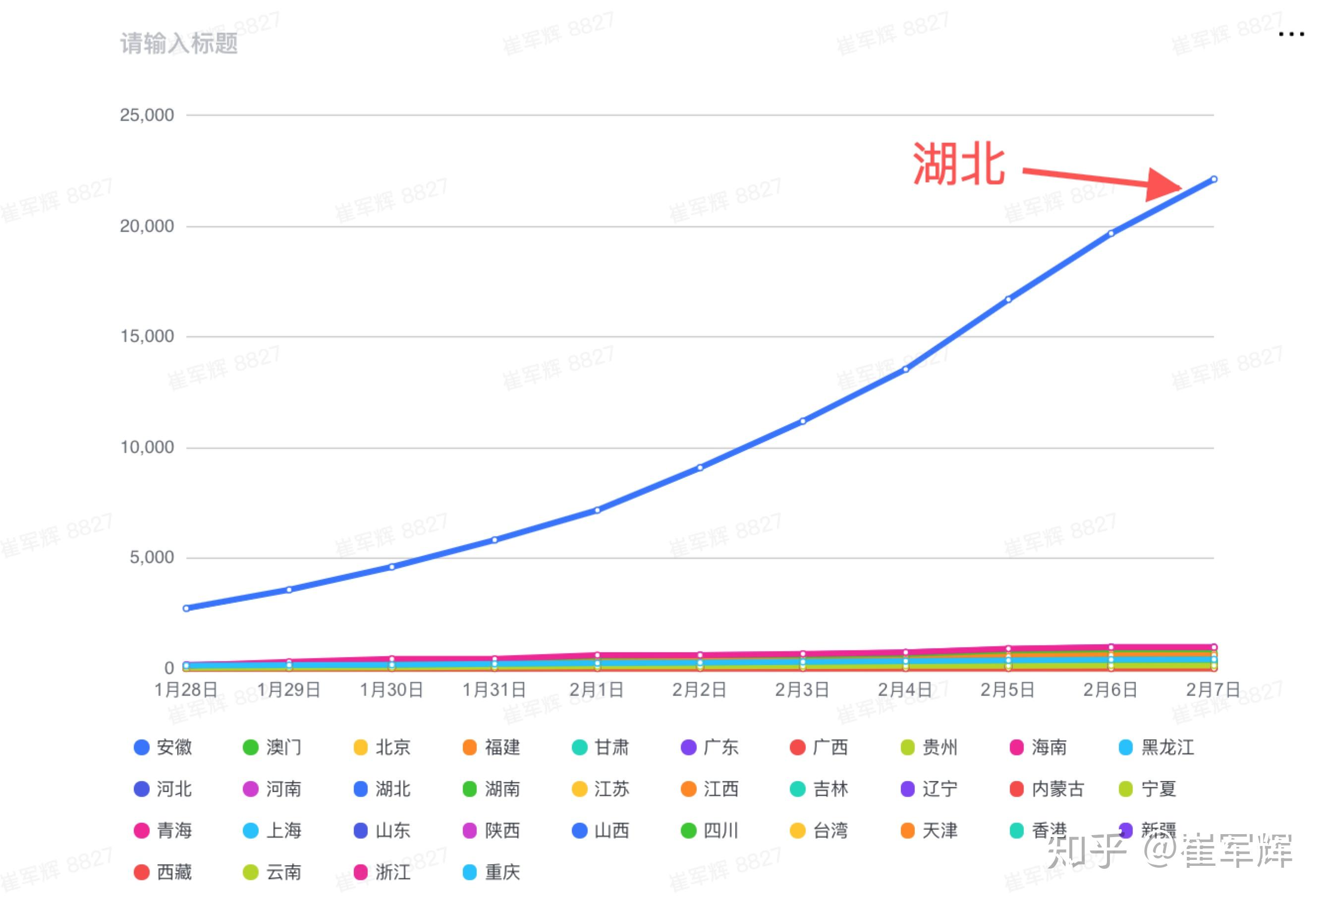Hide the 北京 series via legend
The height and width of the screenshot is (904, 1326).
pyautogui.click(x=382, y=747)
